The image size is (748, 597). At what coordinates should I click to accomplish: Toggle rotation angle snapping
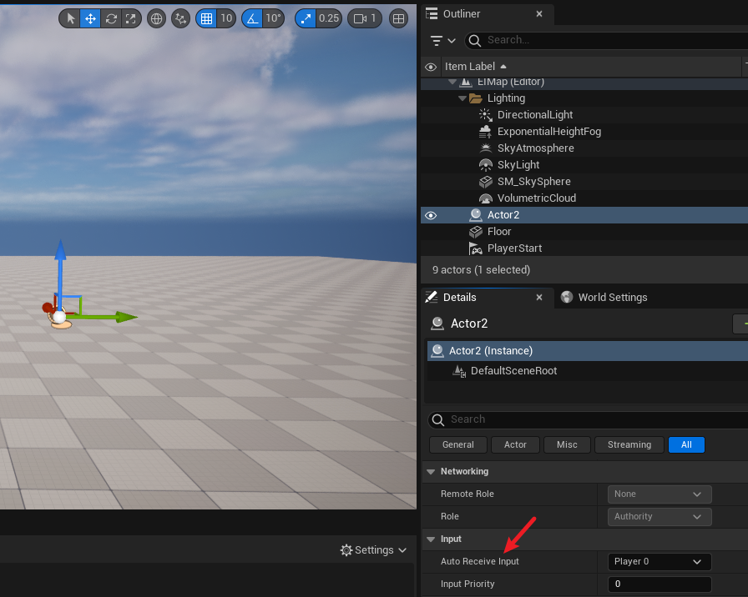coord(252,18)
